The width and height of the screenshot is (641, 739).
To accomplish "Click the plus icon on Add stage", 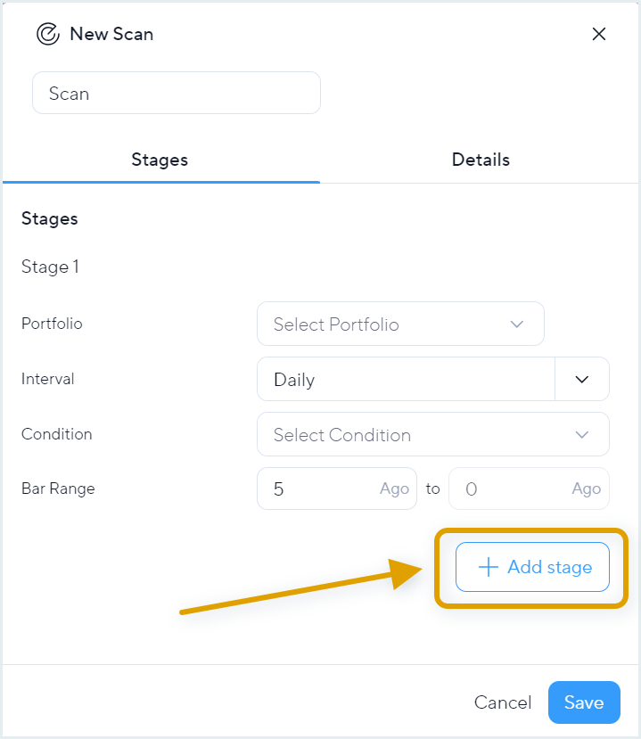I will (x=489, y=567).
